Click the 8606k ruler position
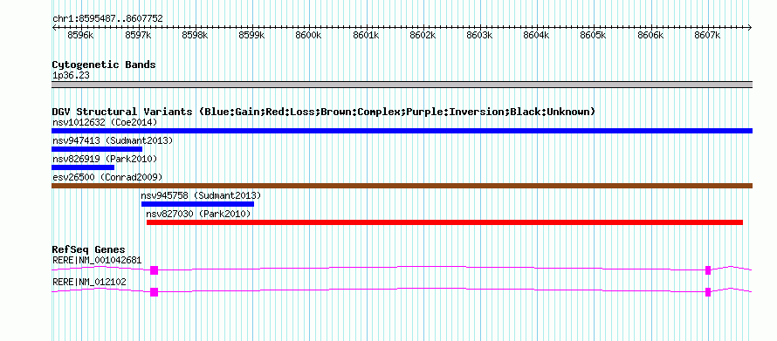777x341 pixels. [x=650, y=35]
